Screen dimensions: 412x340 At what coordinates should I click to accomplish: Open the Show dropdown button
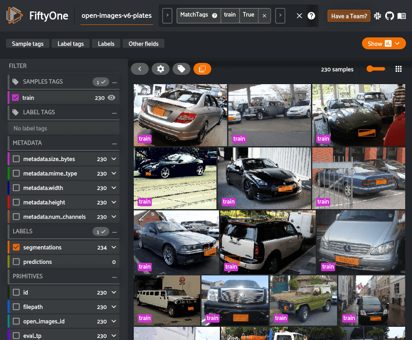(383, 43)
